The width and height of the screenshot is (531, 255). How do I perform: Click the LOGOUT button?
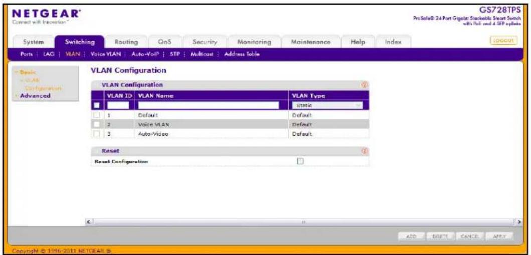tap(502, 41)
